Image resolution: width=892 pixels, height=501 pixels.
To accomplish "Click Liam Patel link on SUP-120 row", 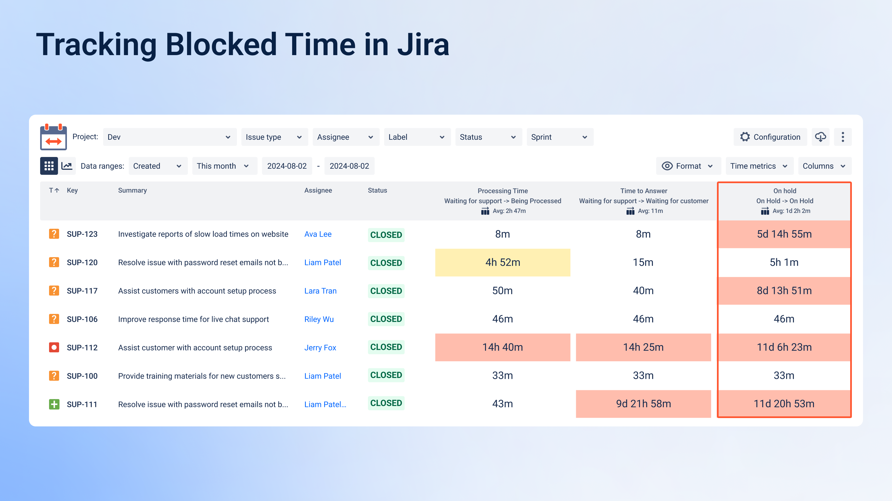I will click(323, 262).
